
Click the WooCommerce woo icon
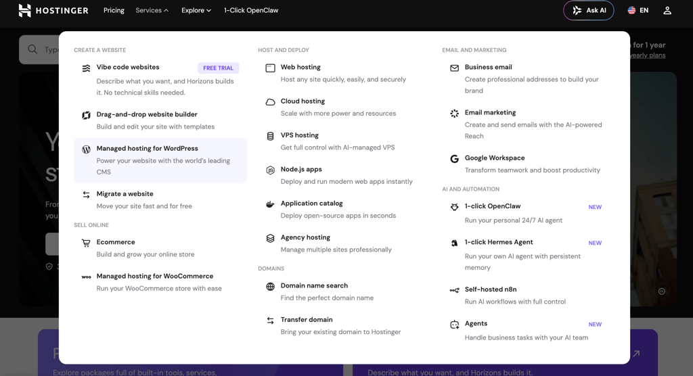(x=86, y=277)
